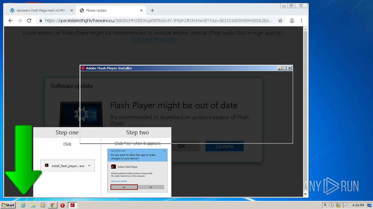Screen dimensions: 373x209
Task: Restore down the Chrome window
Action: pyautogui.click(x=291, y=6)
